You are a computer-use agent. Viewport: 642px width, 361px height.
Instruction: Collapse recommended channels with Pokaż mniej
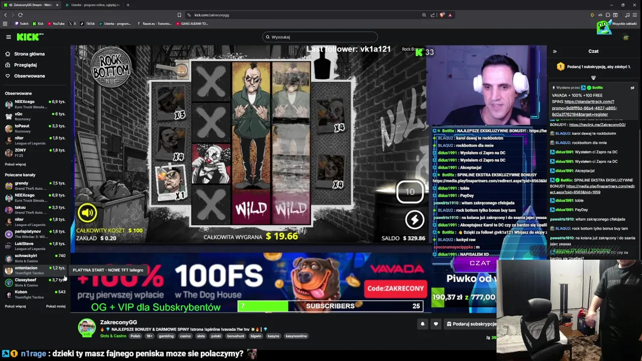56,306
